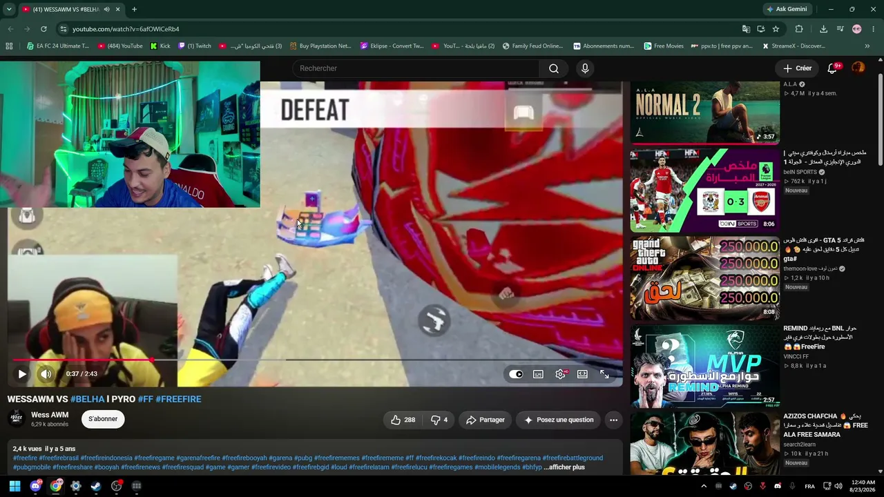Open the Chrome apps grid icon
This screenshot has width=884, height=497.
[x=9, y=46]
